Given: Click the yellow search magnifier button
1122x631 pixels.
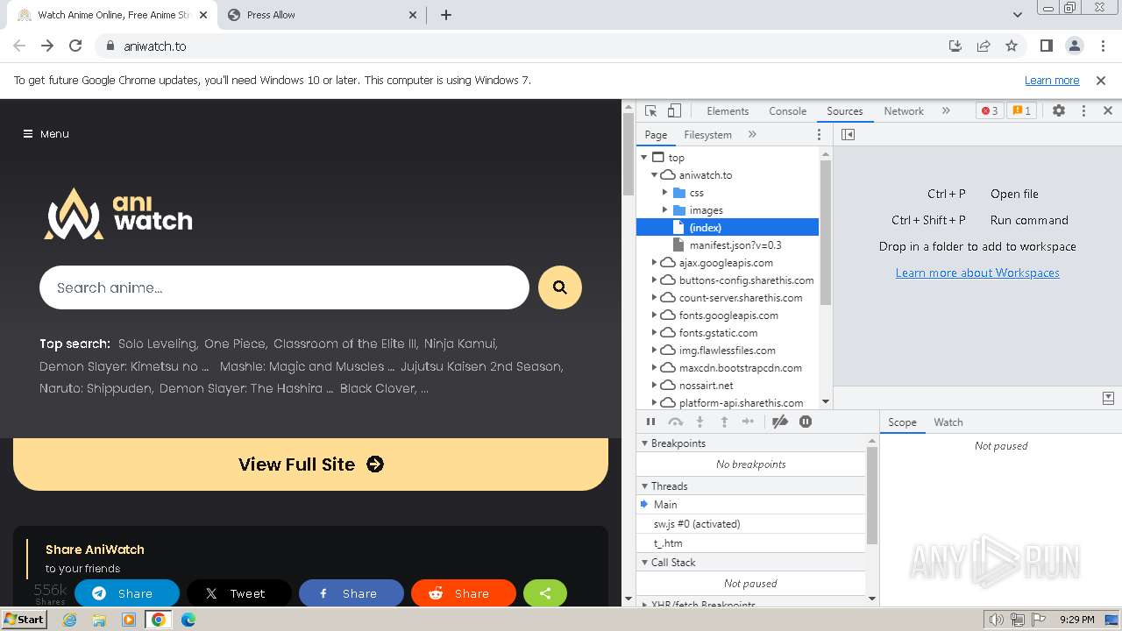Looking at the screenshot, I should pyautogui.click(x=560, y=287).
